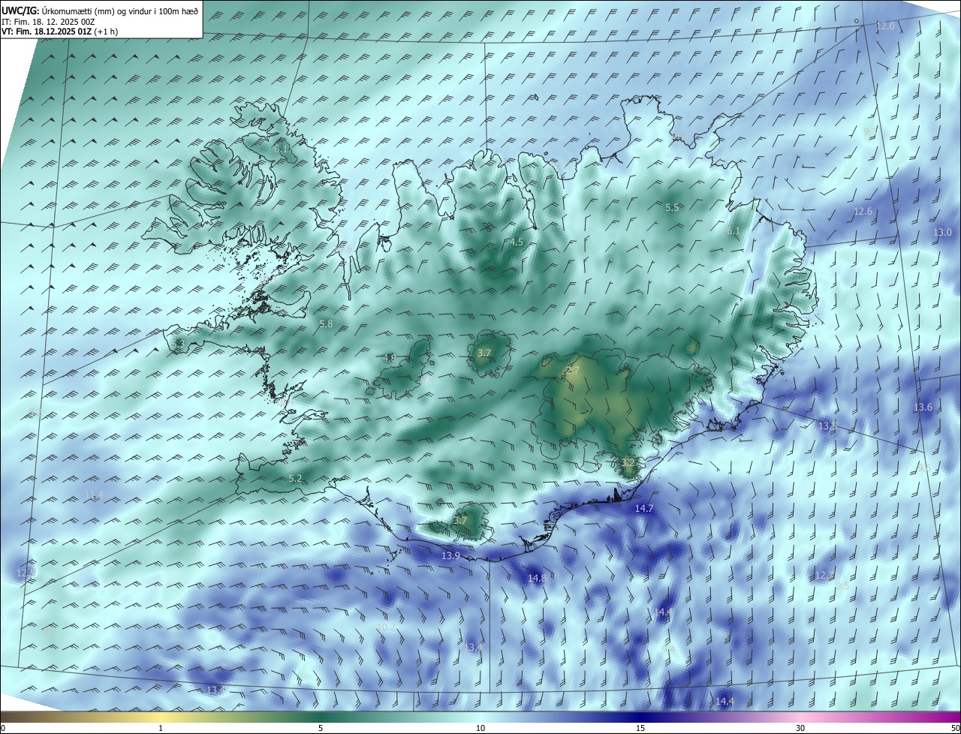Click the 14.8 value label

click(x=536, y=579)
